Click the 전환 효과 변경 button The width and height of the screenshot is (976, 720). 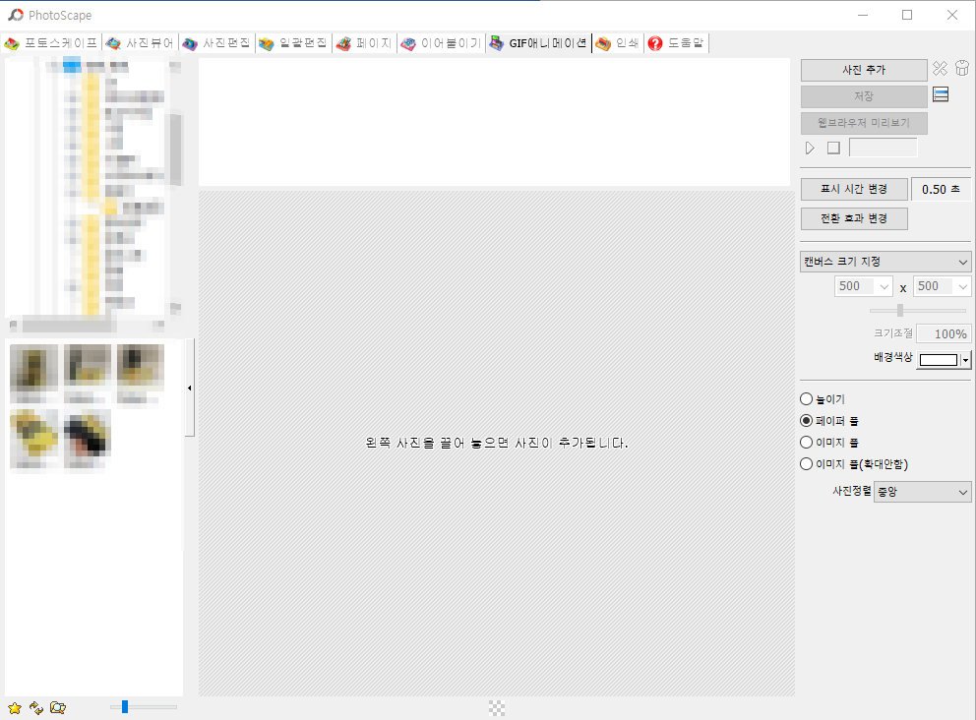[x=854, y=218]
